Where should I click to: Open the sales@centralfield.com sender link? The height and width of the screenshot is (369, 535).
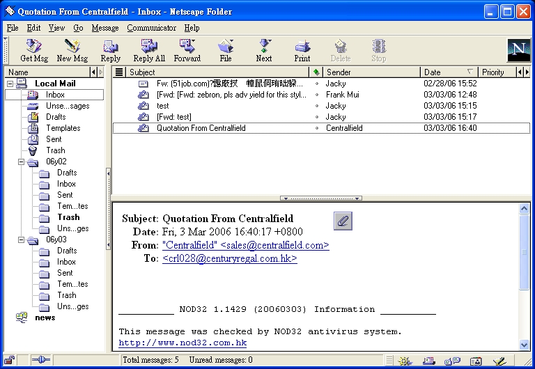pyautogui.click(x=245, y=245)
